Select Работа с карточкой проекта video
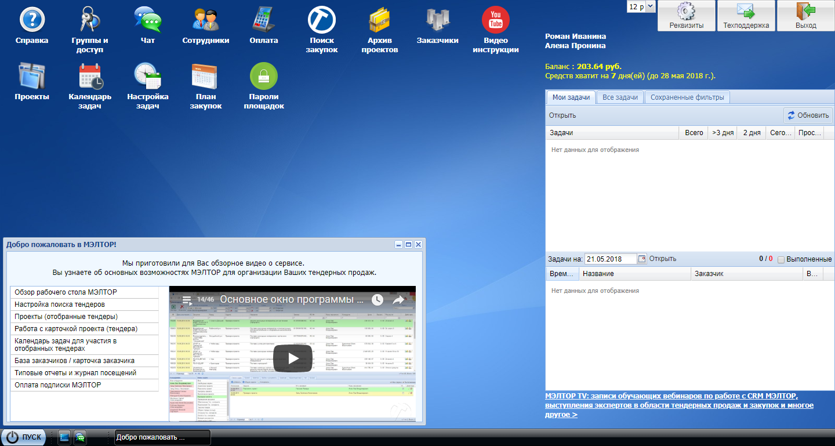The width and height of the screenshot is (835, 446). coord(85,329)
